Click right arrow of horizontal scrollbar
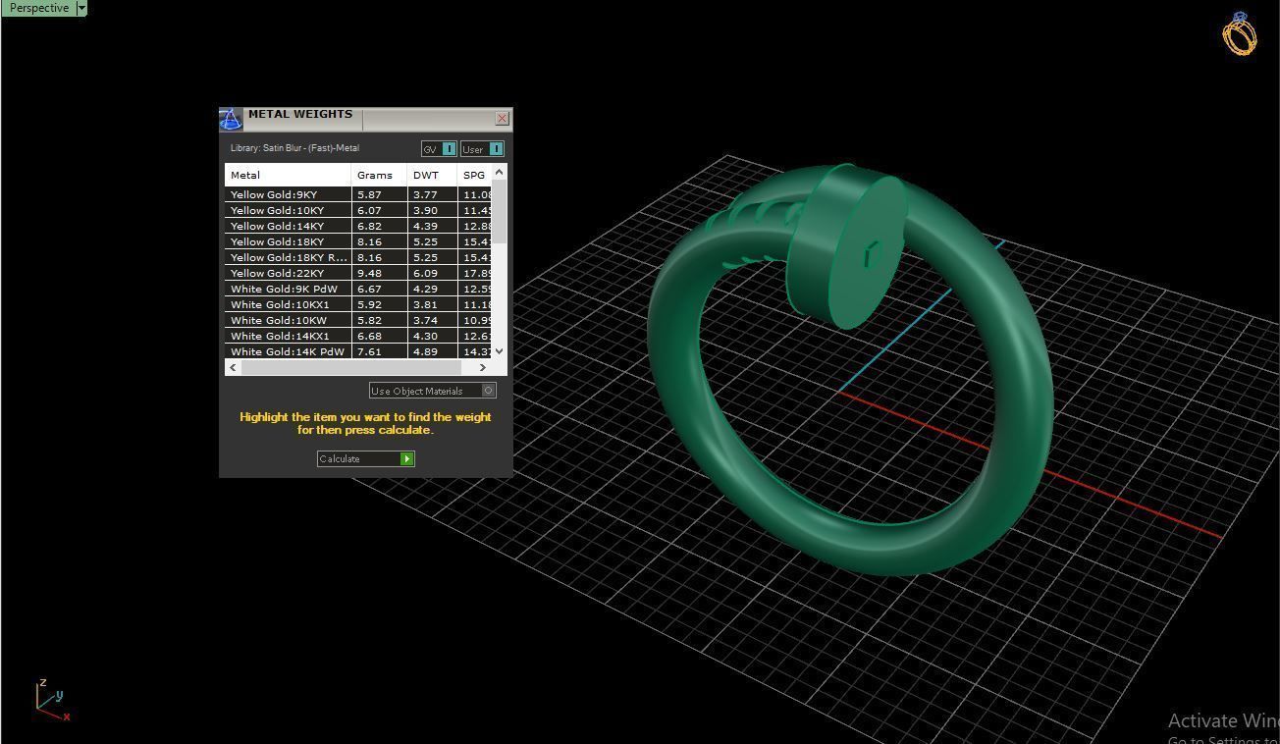Screen dimensions: 1280x744 tap(482, 367)
